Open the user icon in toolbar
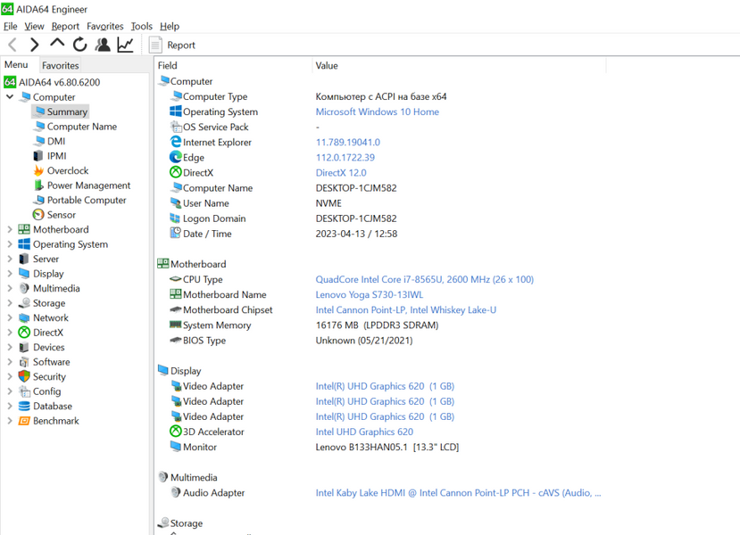 pyautogui.click(x=103, y=45)
